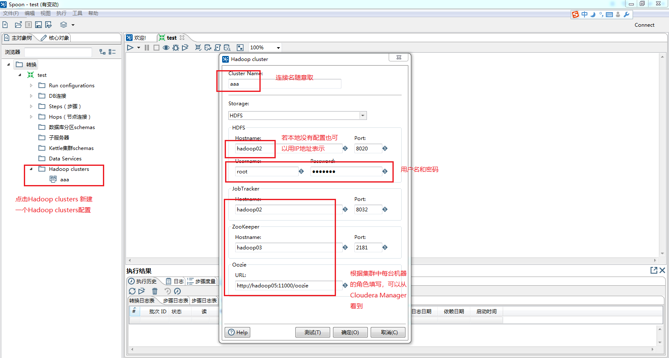669x358 pixels.
Task: Click the Oozie URL input field
Action: [288, 285]
